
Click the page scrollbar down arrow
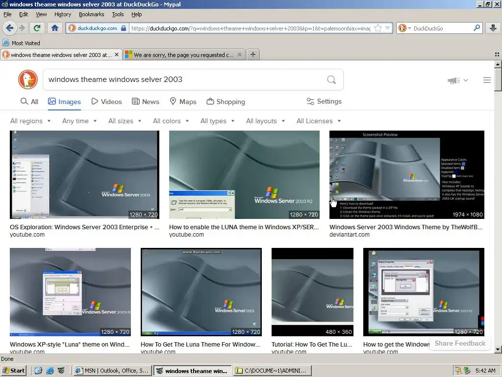tap(498, 349)
